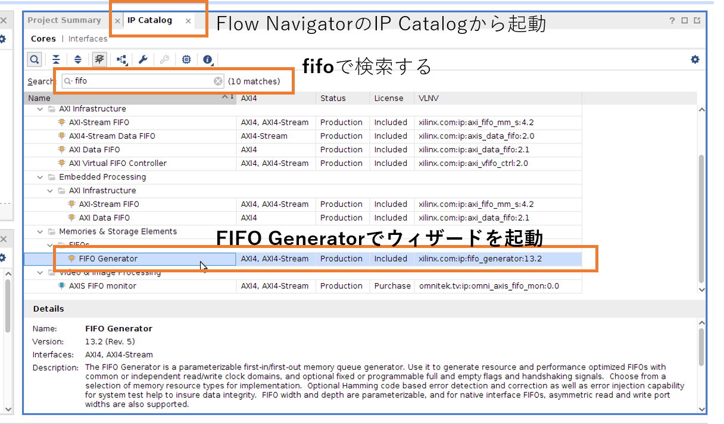Sort list by the Status column header
Viewport: 724px width, 424px height.
point(333,98)
